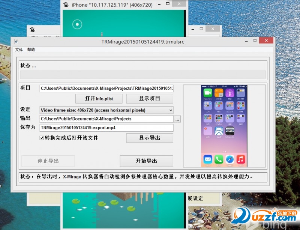Click FaceTime icon in phone preview

click(x=208, y=93)
